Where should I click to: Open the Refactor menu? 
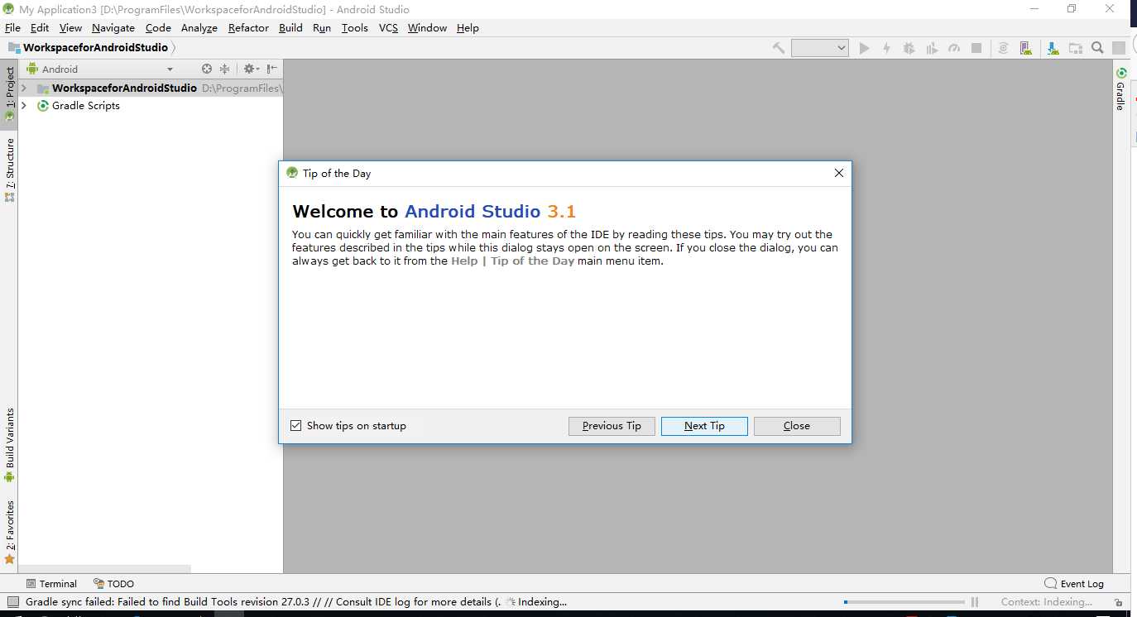pos(248,27)
